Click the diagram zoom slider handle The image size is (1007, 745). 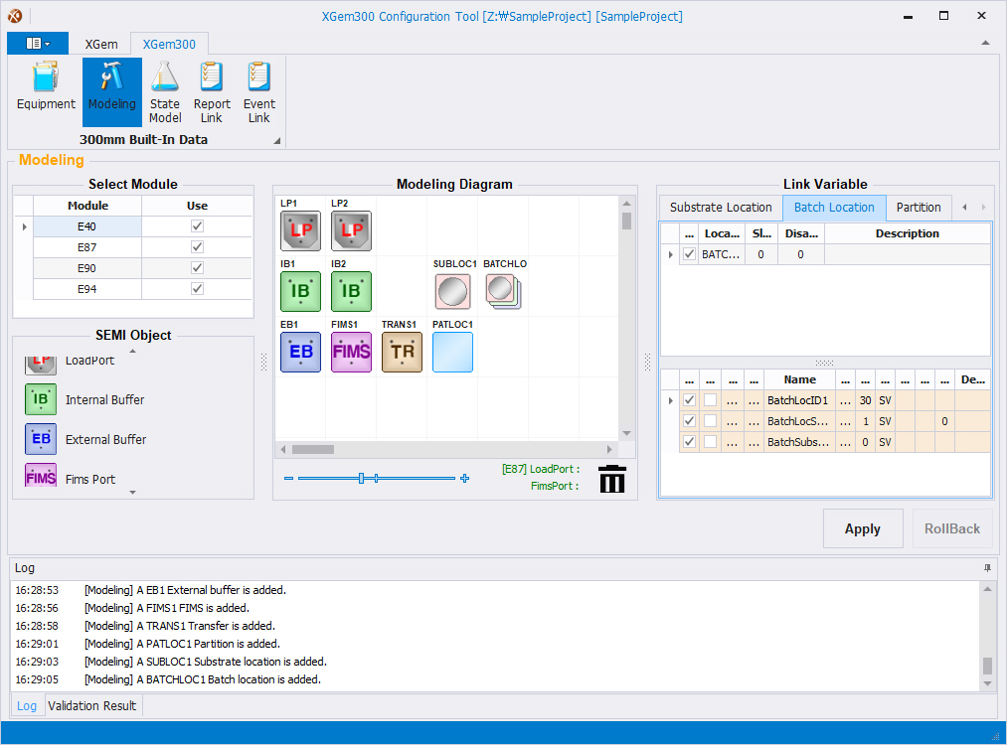(x=361, y=478)
